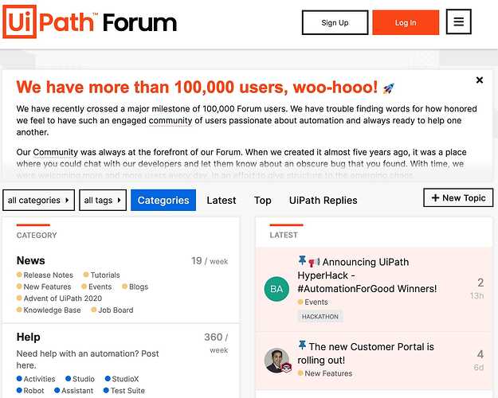Open the Job Board subcategory
The width and height of the screenshot is (498, 398).
pos(112,310)
